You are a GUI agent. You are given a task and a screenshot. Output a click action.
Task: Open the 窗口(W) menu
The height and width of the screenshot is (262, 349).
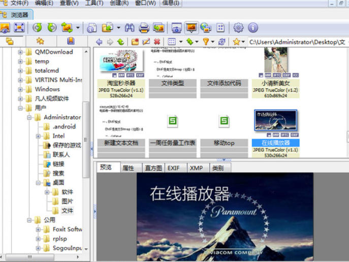coord(145,3)
